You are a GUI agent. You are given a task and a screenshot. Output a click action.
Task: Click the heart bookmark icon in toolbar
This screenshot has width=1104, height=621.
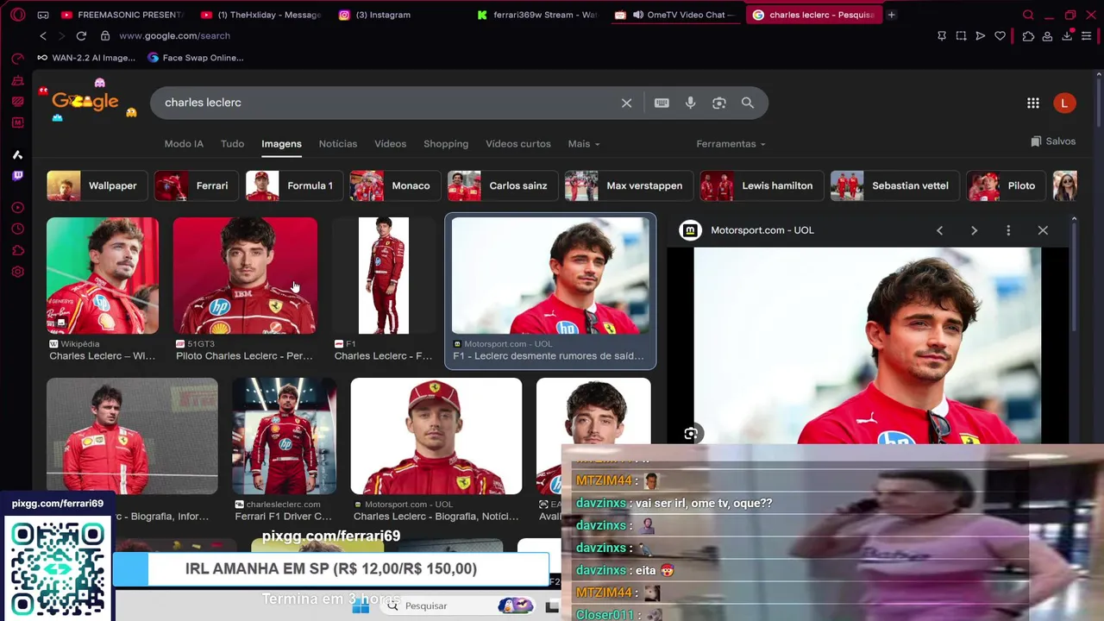pyautogui.click(x=1000, y=35)
